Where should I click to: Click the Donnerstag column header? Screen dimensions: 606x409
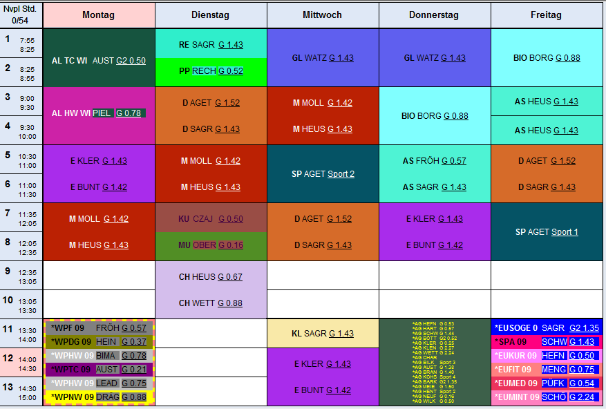coord(434,15)
